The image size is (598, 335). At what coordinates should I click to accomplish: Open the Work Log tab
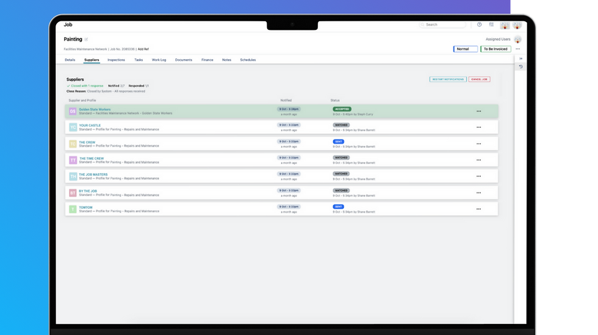pyautogui.click(x=159, y=60)
